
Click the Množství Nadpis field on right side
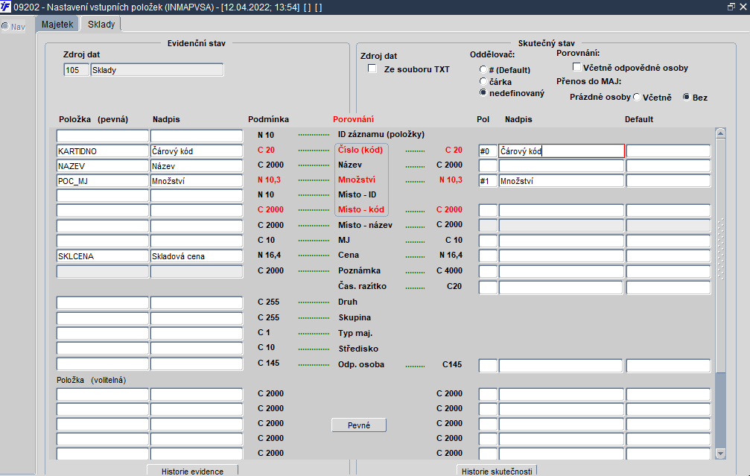561,181
